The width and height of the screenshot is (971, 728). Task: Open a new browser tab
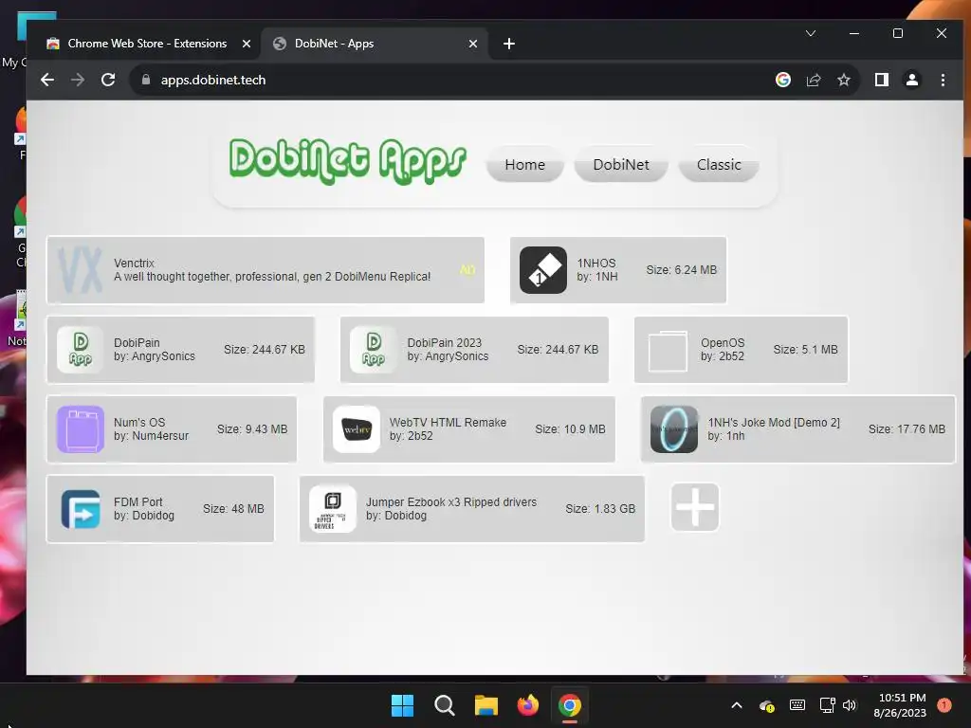509,44
